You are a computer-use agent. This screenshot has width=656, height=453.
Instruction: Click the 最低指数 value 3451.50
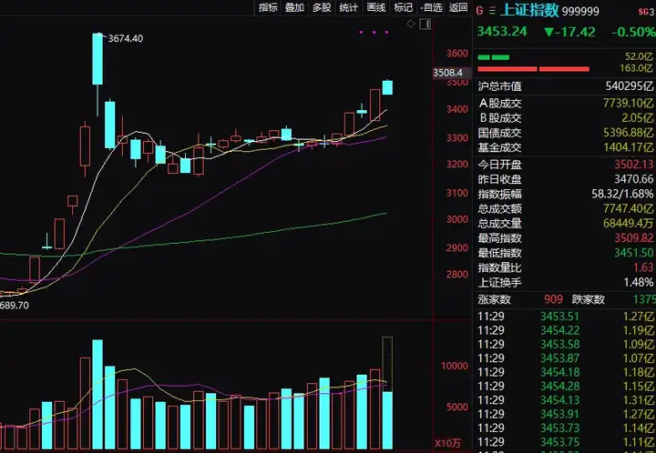[634, 253]
